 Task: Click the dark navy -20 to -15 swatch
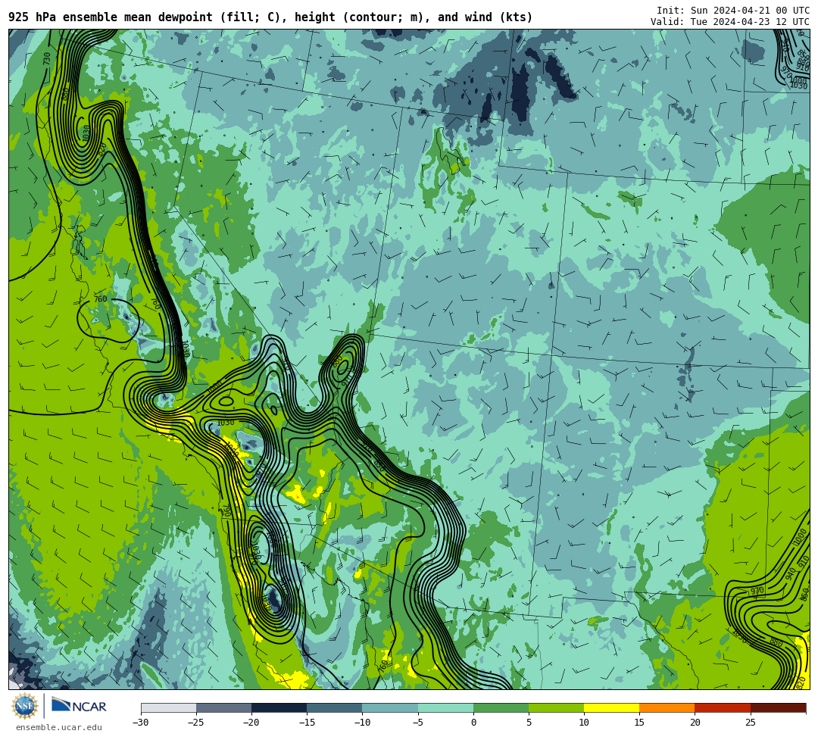tap(279, 707)
